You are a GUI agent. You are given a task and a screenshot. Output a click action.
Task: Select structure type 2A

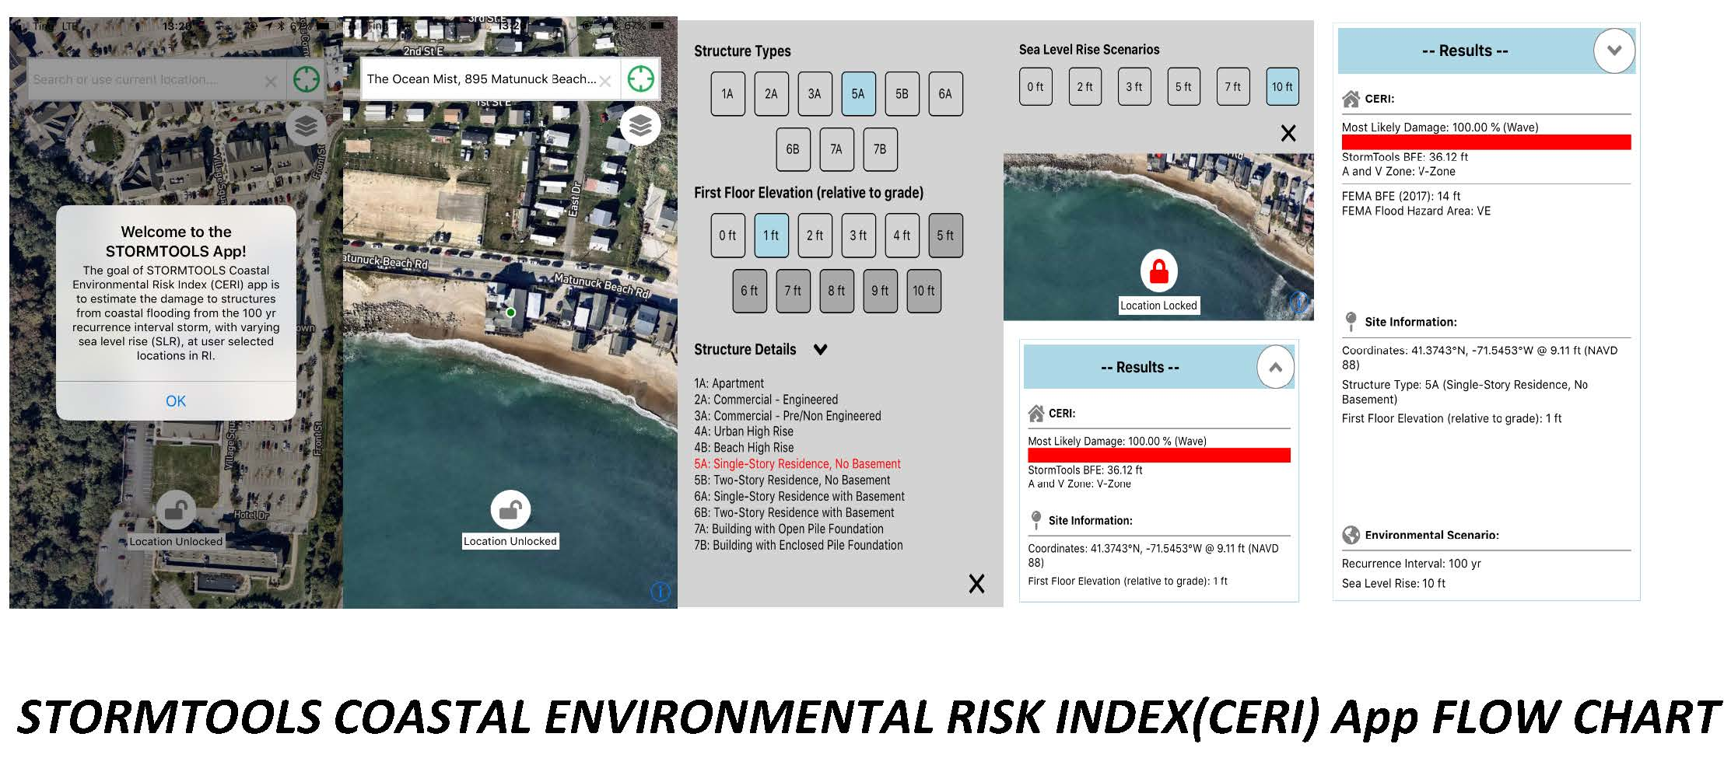[x=771, y=94]
